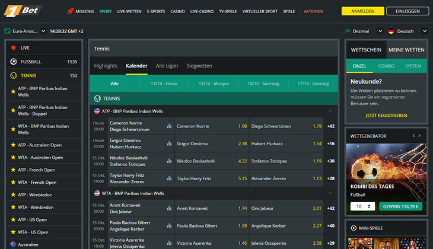The width and height of the screenshot is (433, 249).
Task: Click the Mini-Spiele play icon
Action: coord(354,228)
